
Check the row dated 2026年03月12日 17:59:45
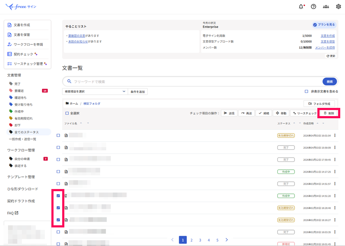click(58, 160)
